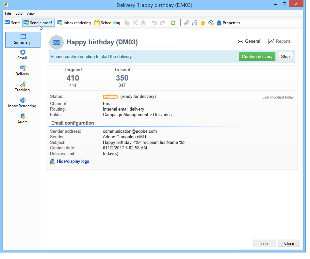Viewport: 310px width, 259px height.
Task: Open Inbox Rendering sidebar section
Action: [22, 103]
